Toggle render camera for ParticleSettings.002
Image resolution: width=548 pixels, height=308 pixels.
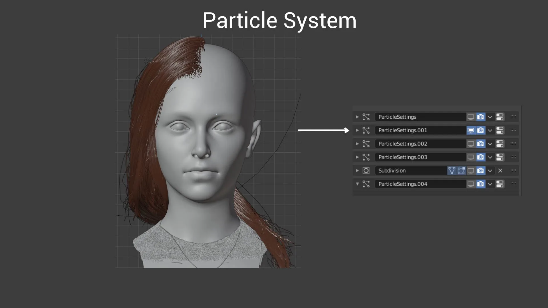pyautogui.click(x=481, y=144)
